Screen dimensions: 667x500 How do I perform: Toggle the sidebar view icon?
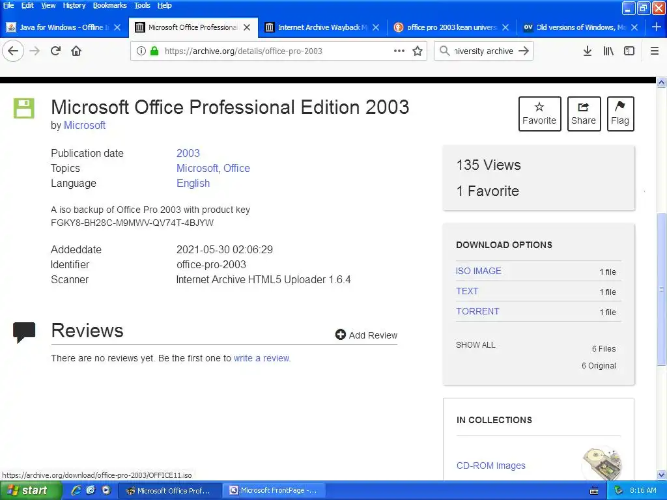point(629,51)
